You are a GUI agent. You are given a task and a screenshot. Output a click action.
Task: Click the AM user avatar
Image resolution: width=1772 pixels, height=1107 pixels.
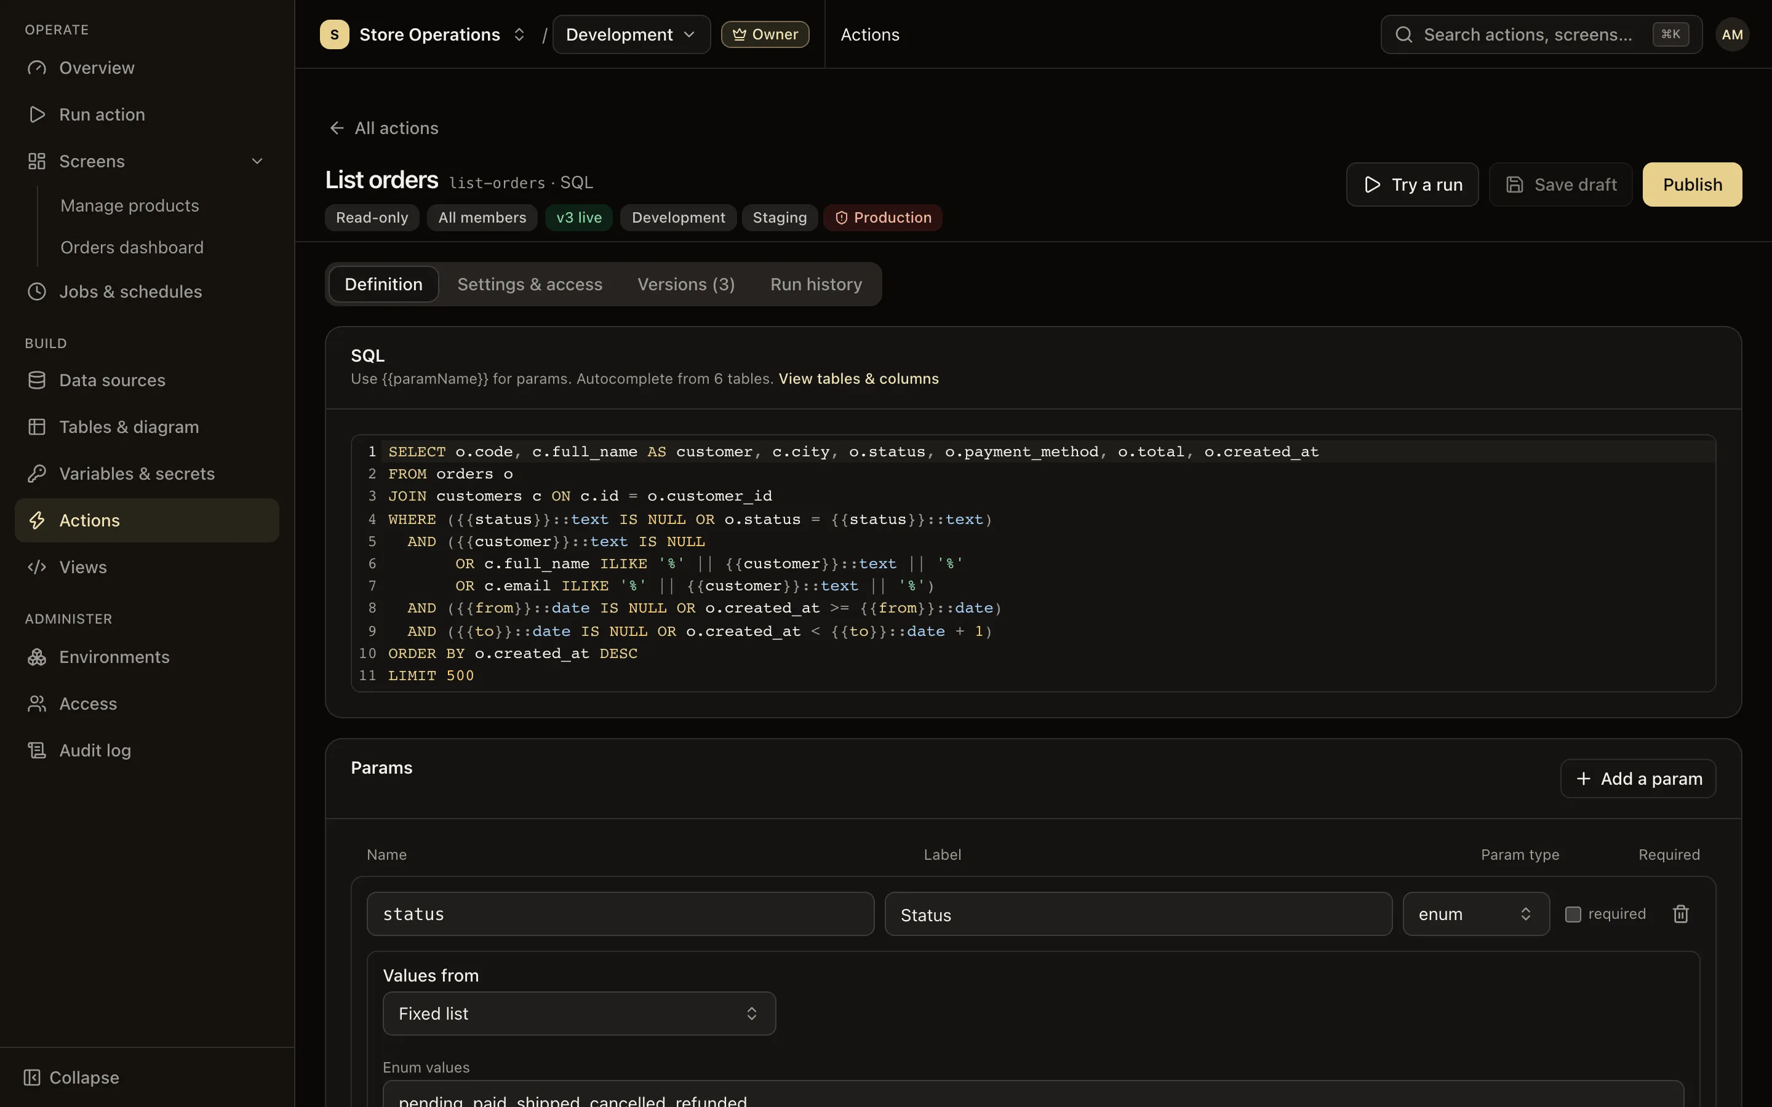point(1732,34)
